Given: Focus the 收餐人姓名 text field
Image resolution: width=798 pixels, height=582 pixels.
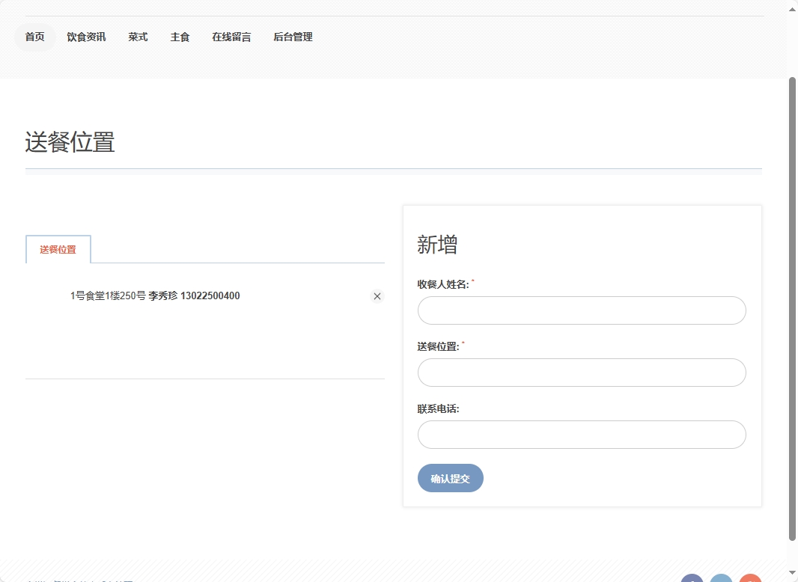Looking at the screenshot, I should click(582, 310).
